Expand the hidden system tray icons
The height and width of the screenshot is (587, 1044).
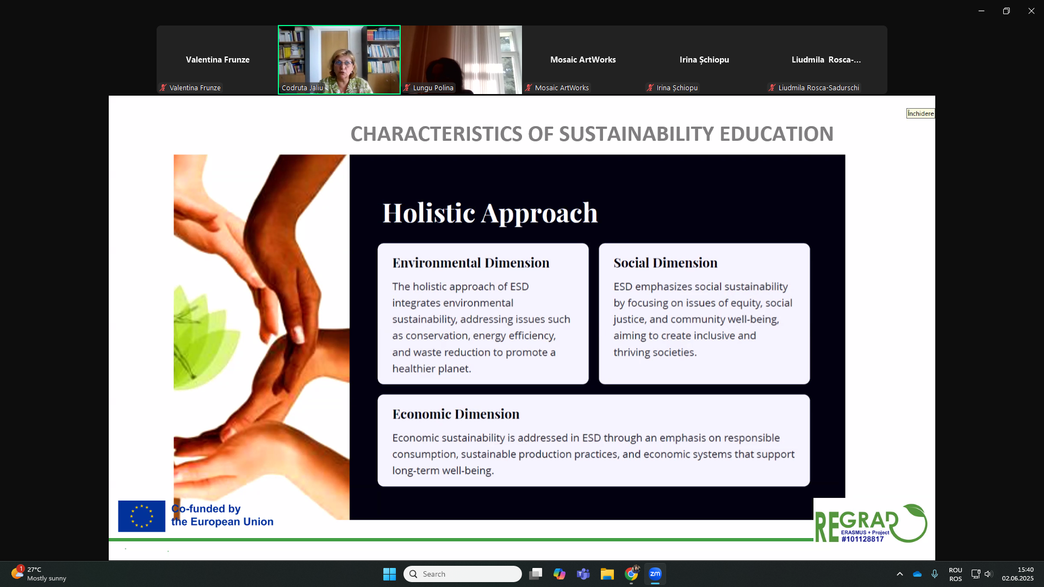(900, 574)
